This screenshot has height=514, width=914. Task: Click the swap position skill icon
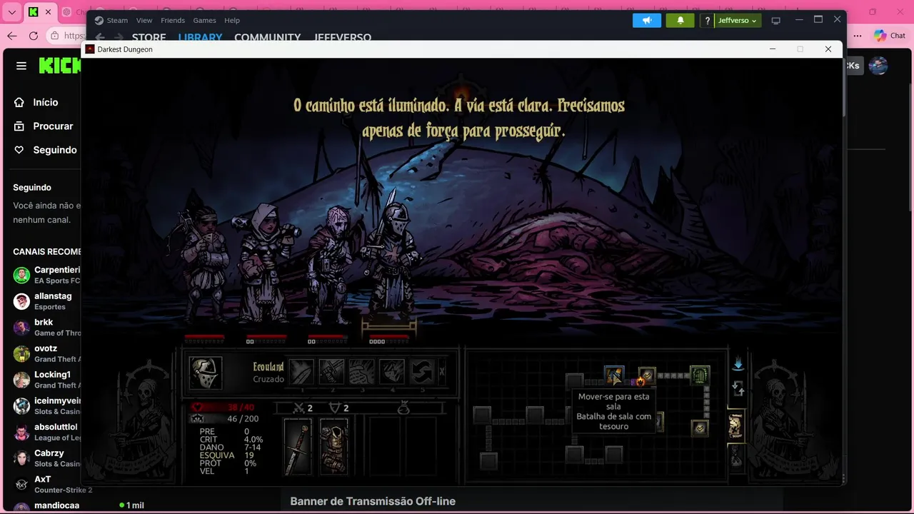[422, 372]
